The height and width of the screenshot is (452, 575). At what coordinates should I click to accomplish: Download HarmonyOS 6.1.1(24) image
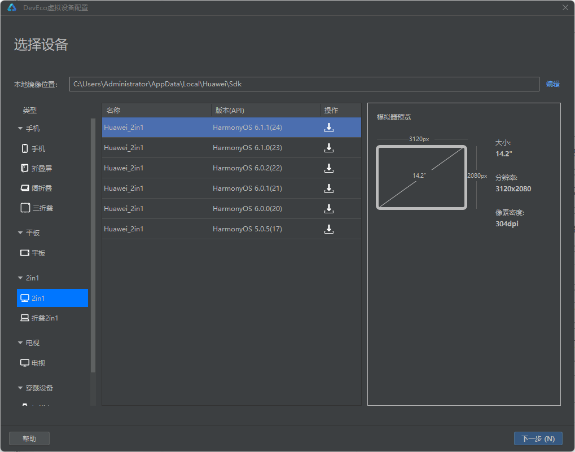point(329,128)
